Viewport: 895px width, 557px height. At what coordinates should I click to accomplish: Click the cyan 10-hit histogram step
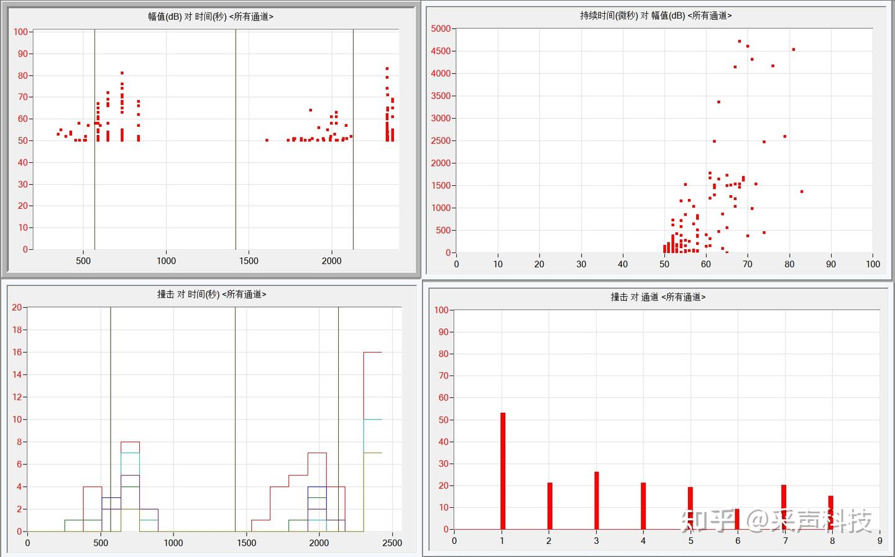click(372, 420)
